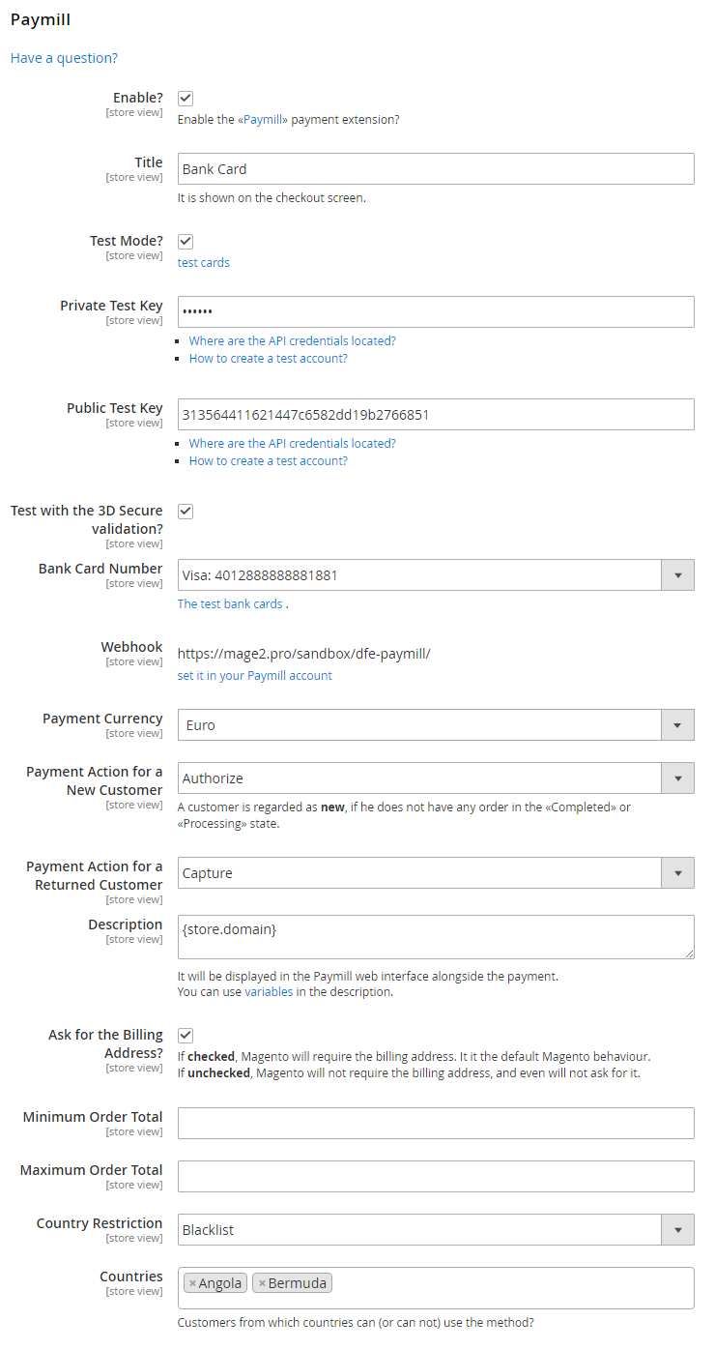The image size is (715, 1350).
Task: Uncheck the Enable? checkbox
Action: pyautogui.click(x=186, y=99)
